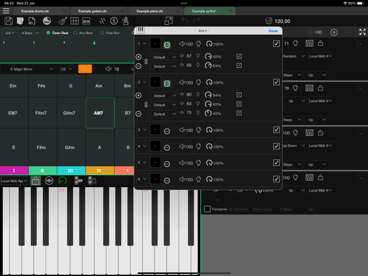Uncheck the step 2 enable checkbox
Viewport: 368px width, 276px height.
[276, 82]
